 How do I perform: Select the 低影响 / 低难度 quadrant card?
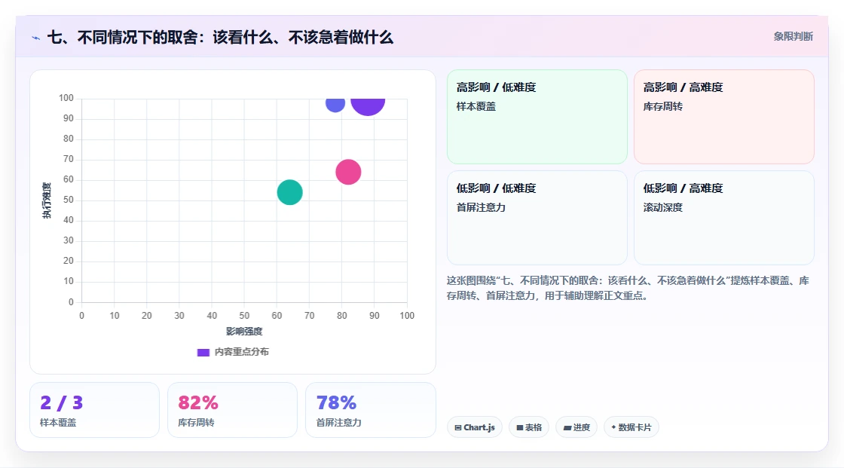click(537, 218)
